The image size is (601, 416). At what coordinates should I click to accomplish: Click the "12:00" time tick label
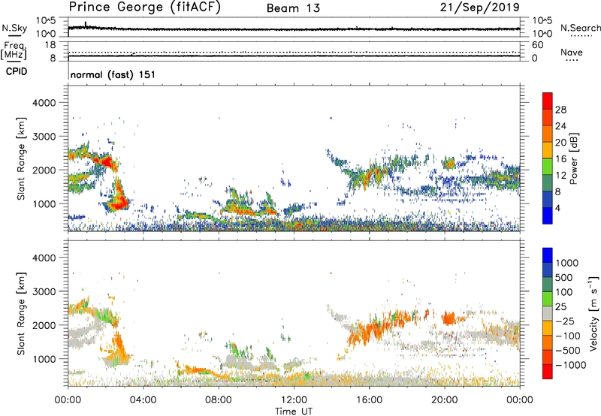pyautogui.click(x=294, y=400)
